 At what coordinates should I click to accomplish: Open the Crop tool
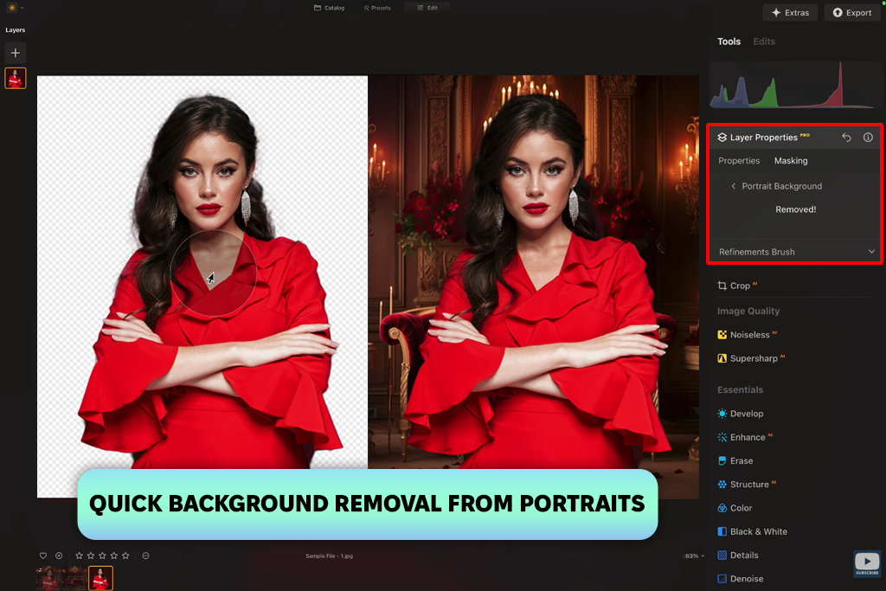pos(738,286)
